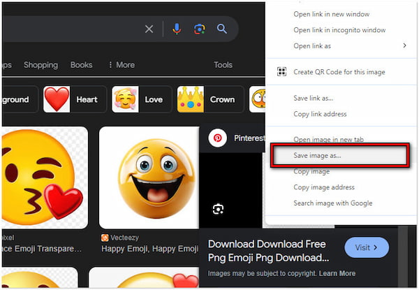Click the QR code icon in menu

pyautogui.click(x=281, y=72)
